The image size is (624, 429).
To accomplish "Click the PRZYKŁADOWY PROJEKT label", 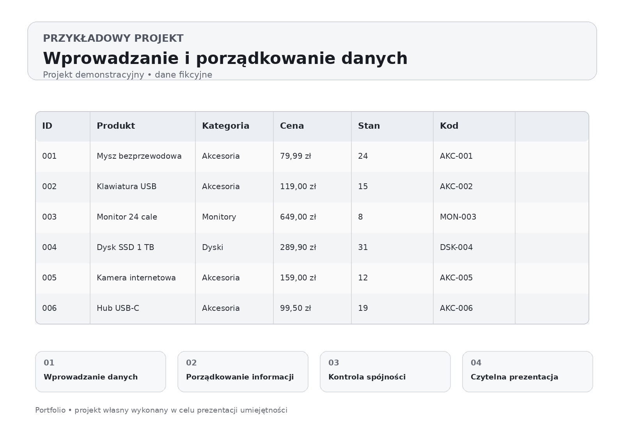I will point(113,39).
